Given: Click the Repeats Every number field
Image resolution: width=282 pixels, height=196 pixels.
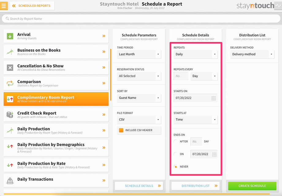Looking at the screenshot, I should [181, 76].
